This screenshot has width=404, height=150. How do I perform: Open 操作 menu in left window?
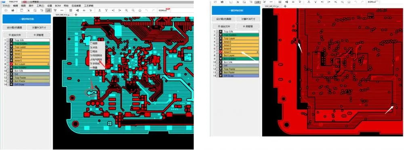(31, 6)
